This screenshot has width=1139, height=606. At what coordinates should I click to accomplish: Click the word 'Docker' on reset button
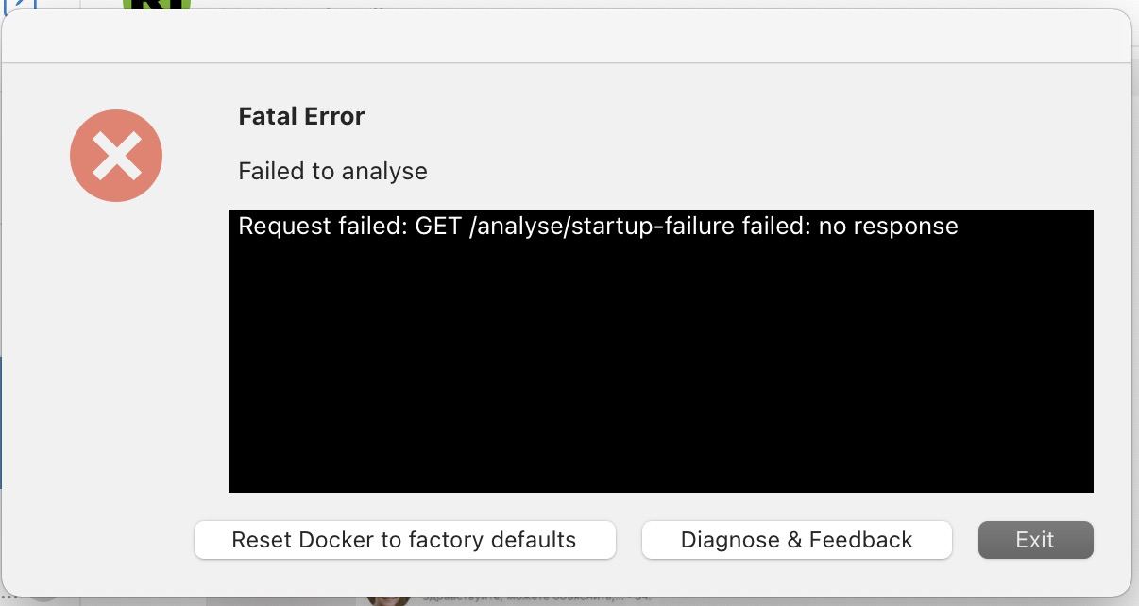point(336,540)
